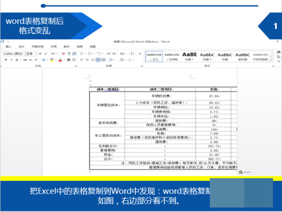The image size is (282, 212).
Task: Click Show/Hide paragraph marks icon
Action: point(140,54)
